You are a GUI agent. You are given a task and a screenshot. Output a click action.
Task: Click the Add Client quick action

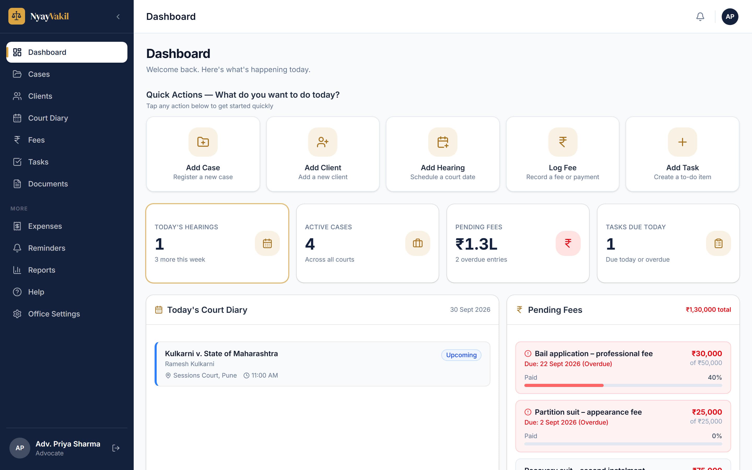[323, 154]
